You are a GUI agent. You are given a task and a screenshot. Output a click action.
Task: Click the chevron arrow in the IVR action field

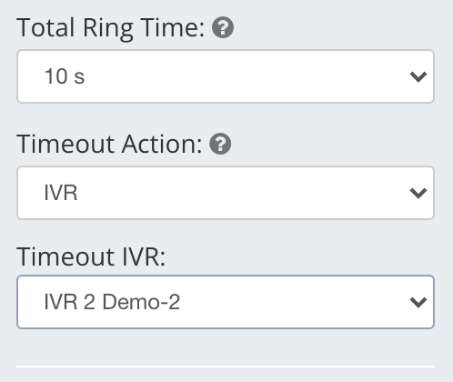[418, 193]
